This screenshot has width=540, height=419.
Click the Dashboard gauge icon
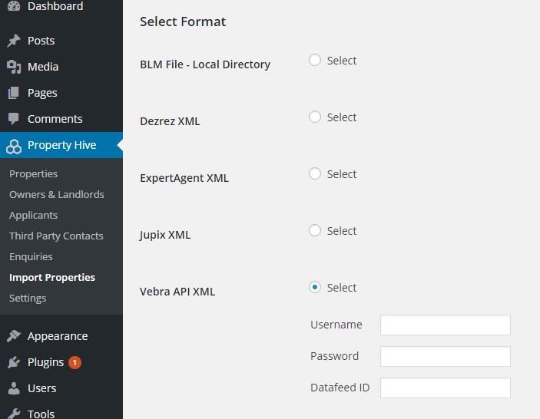click(x=14, y=6)
